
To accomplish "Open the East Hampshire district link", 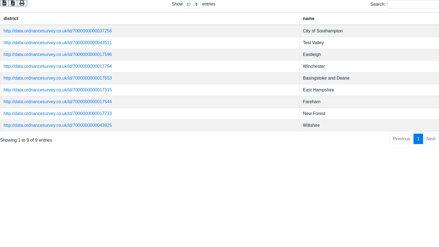I will click(x=58, y=90).
